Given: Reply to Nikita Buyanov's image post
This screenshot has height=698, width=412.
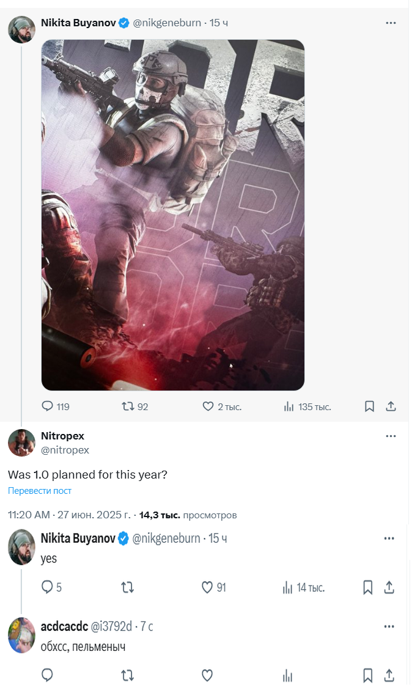Looking at the screenshot, I should tap(48, 406).
